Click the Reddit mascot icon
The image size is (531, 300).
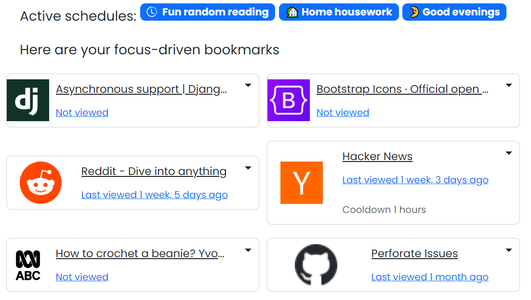point(40,183)
